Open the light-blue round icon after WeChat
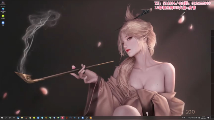Viewport: 214px width, 120px height. (x=54, y=118)
